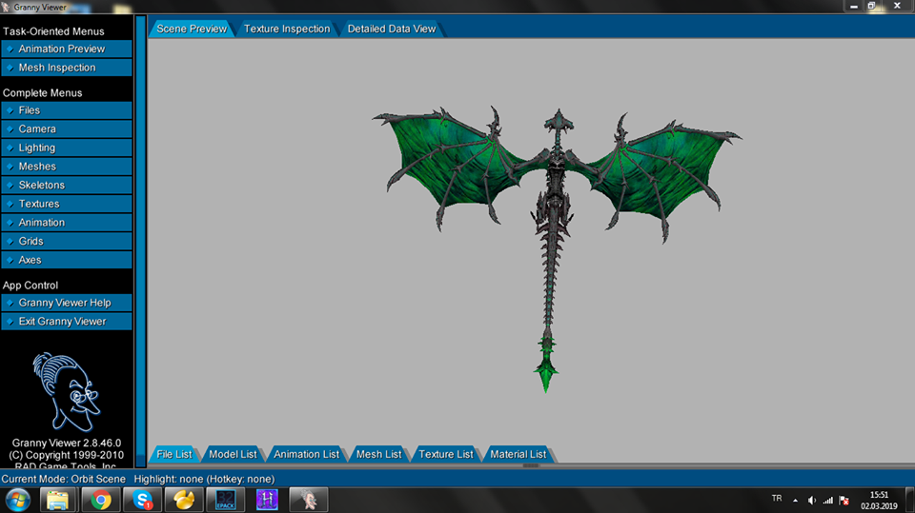Click Exit Granny Viewer
Screen dimensions: 915x513
point(67,321)
